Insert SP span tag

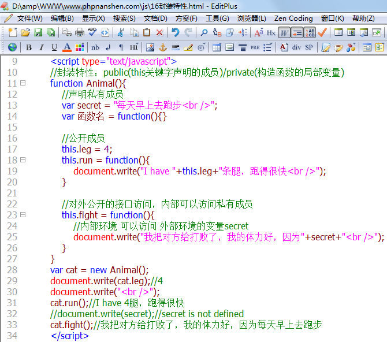coord(309,47)
